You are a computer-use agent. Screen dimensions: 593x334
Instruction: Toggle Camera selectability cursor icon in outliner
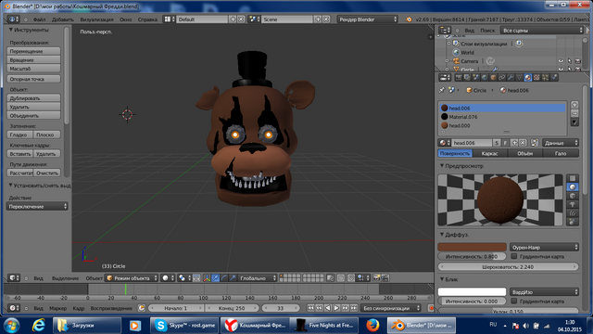click(570, 61)
